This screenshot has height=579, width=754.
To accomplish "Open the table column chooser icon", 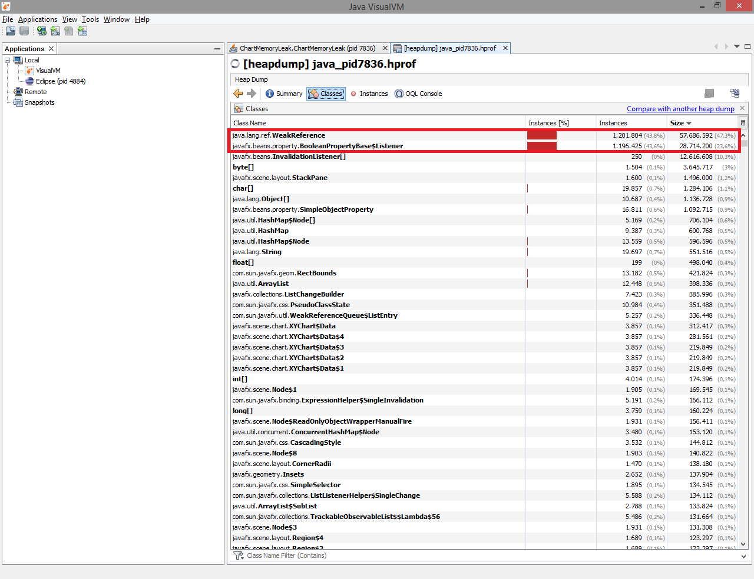I will (743, 123).
